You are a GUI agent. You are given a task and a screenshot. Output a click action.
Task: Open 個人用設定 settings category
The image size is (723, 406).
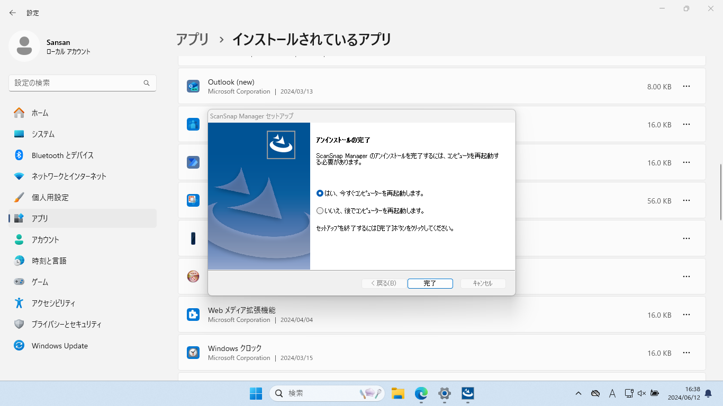83,197
